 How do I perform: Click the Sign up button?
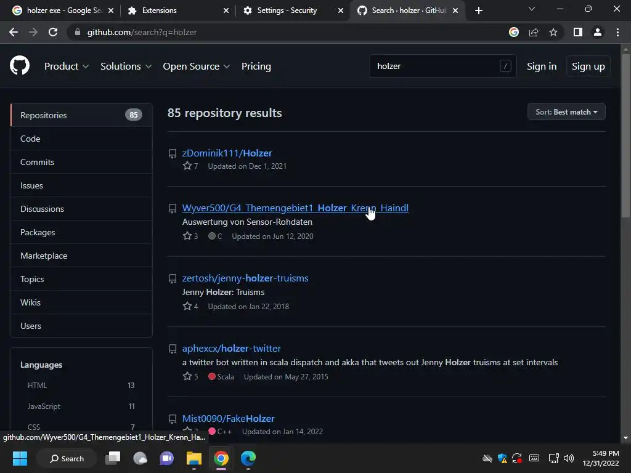click(588, 67)
